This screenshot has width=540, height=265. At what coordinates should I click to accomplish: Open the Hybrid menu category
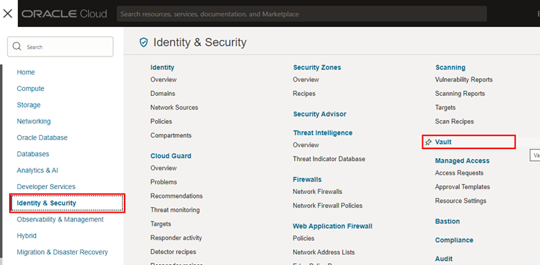point(26,236)
